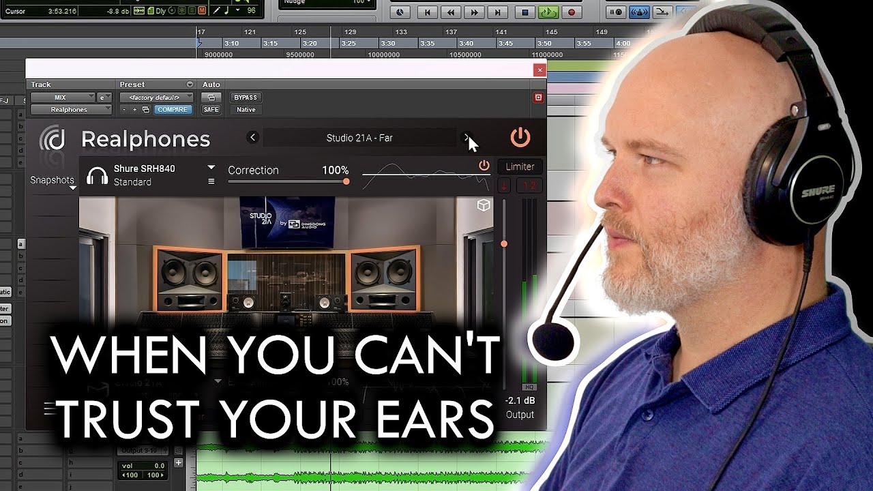Image resolution: width=873 pixels, height=491 pixels.
Task: Open the MIX track selector dropdown
Action: coord(63,98)
